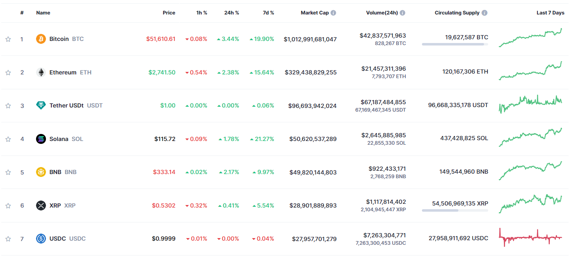This screenshot has width=571, height=258.
Task: Sort by Name column header
Action: (x=43, y=13)
